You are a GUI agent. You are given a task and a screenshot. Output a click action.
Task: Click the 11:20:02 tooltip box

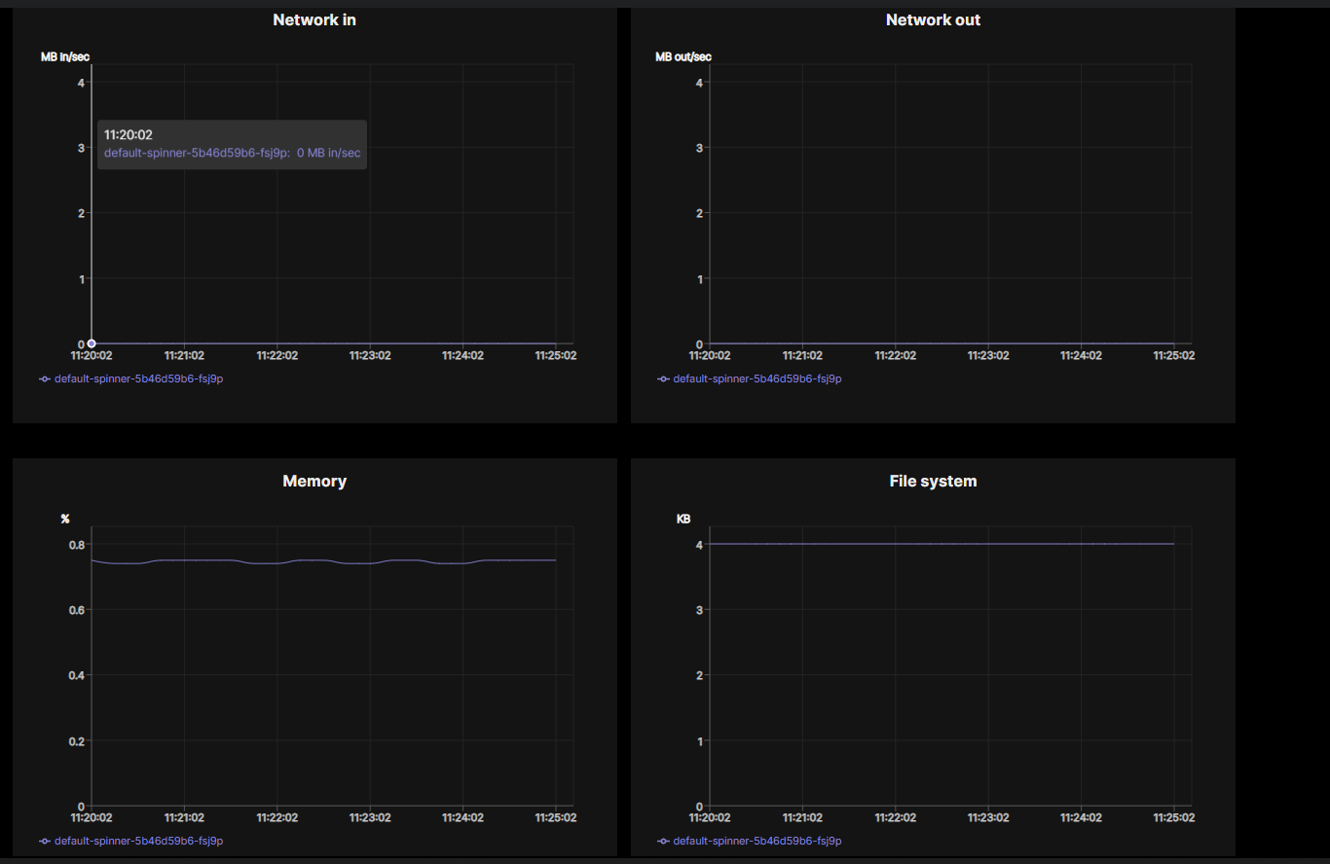[x=232, y=144]
